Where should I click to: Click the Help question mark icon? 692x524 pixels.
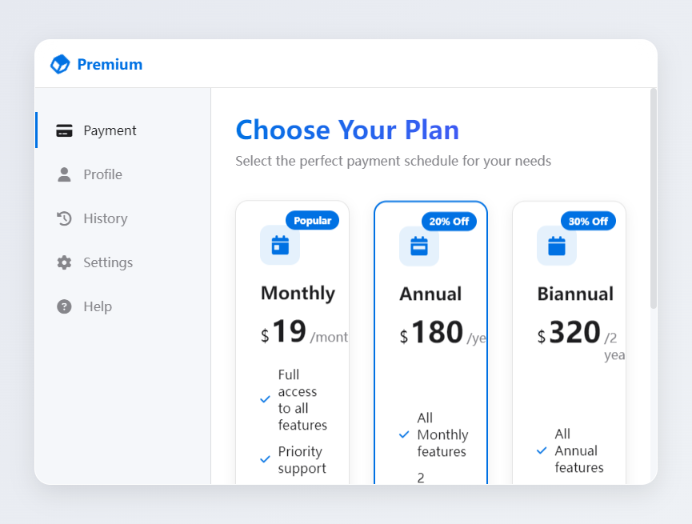click(64, 306)
